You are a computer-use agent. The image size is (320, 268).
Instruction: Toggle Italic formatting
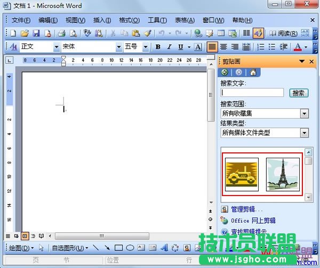(x=169, y=47)
